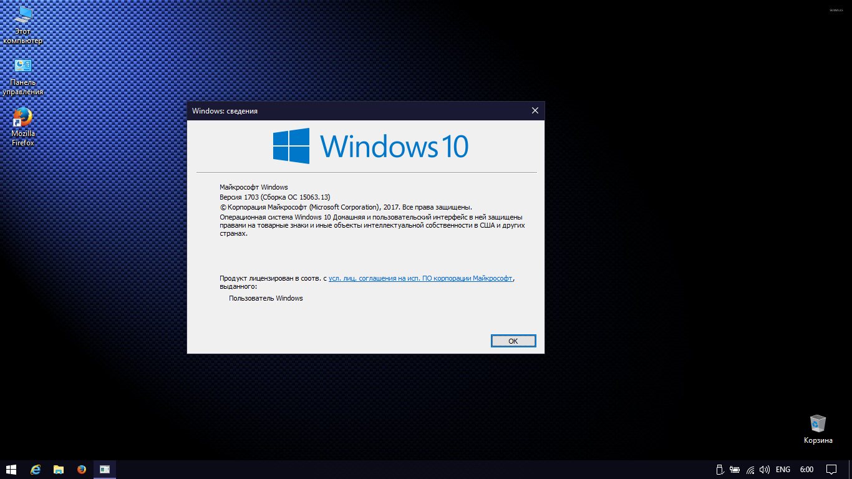Image resolution: width=852 pixels, height=479 pixels.
Task: Launch Internet Explorer from the taskbar
Action: (x=36, y=469)
